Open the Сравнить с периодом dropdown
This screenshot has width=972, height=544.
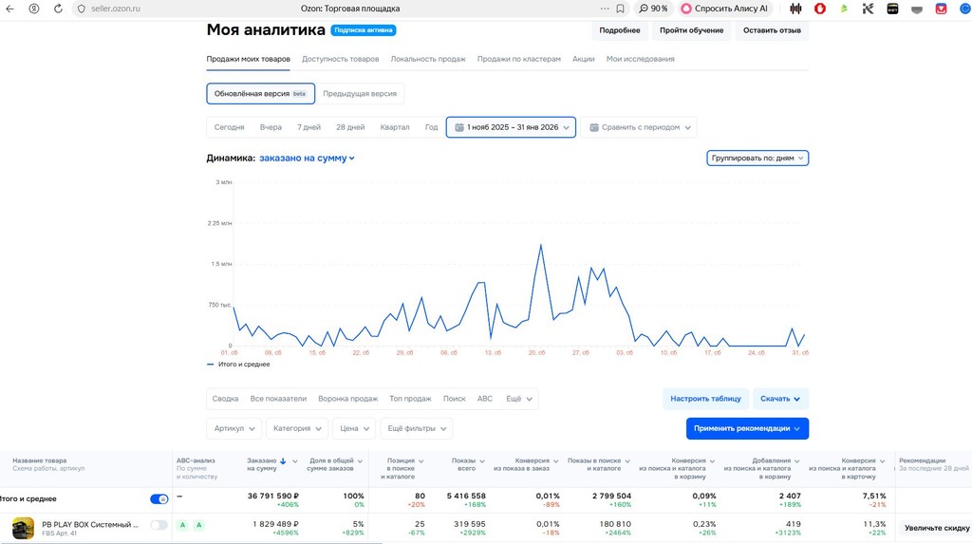(x=639, y=127)
